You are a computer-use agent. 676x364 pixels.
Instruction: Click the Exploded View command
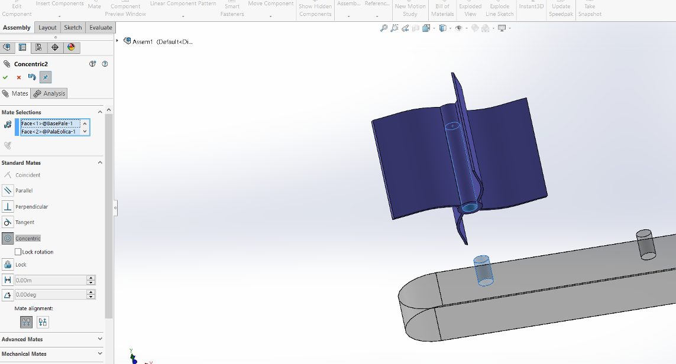click(470, 9)
